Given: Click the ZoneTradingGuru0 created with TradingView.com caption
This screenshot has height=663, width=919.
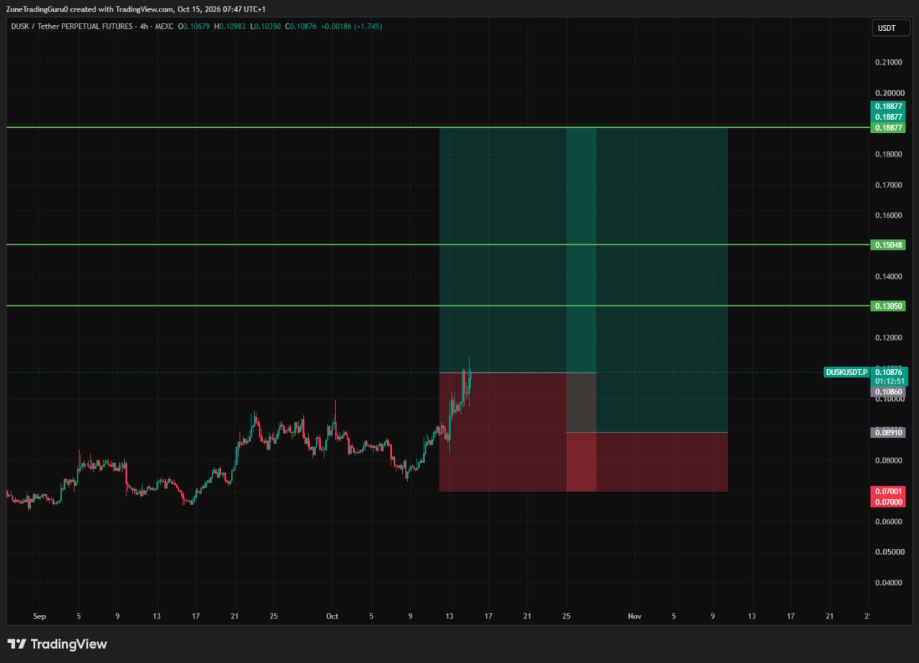Looking at the screenshot, I should click(136, 9).
